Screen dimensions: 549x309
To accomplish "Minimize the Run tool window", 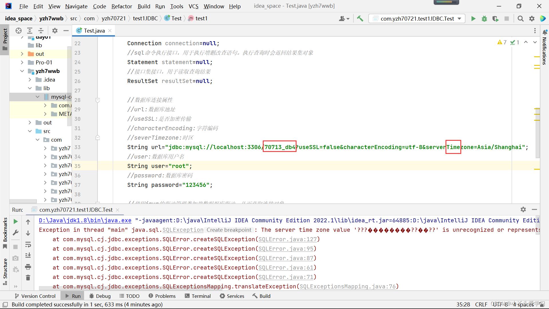I will pos(534,209).
